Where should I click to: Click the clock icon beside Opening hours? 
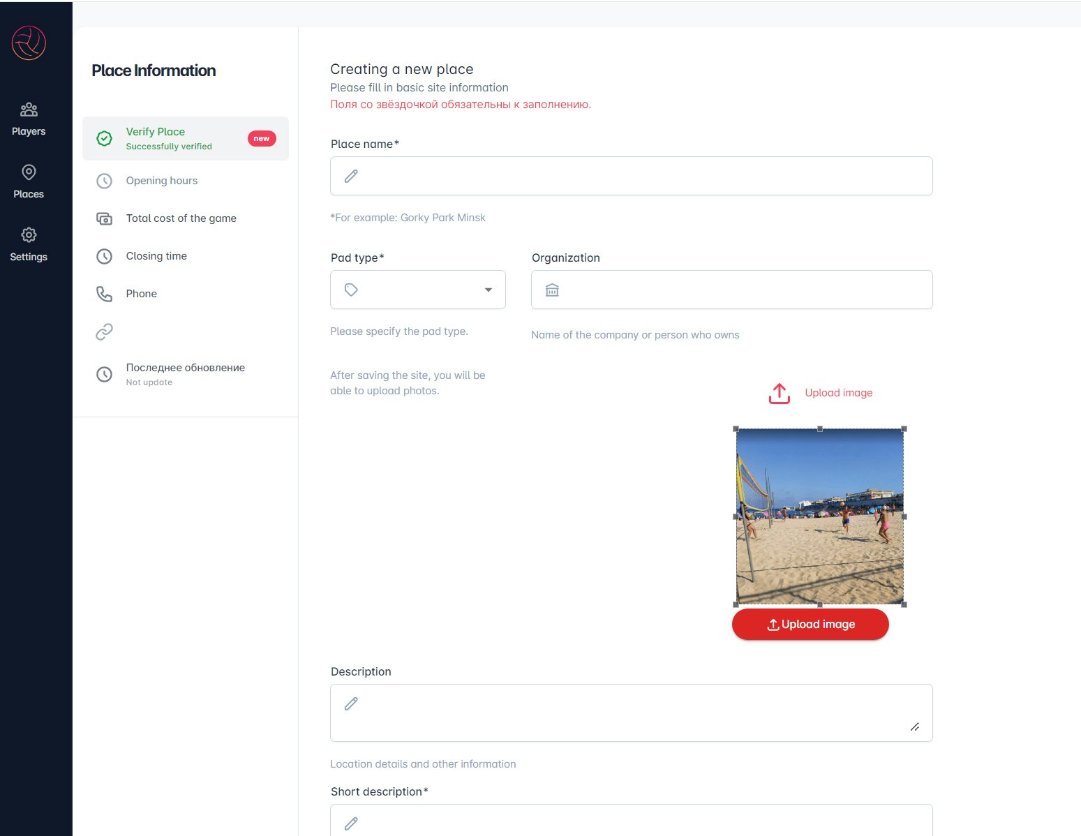(x=104, y=181)
